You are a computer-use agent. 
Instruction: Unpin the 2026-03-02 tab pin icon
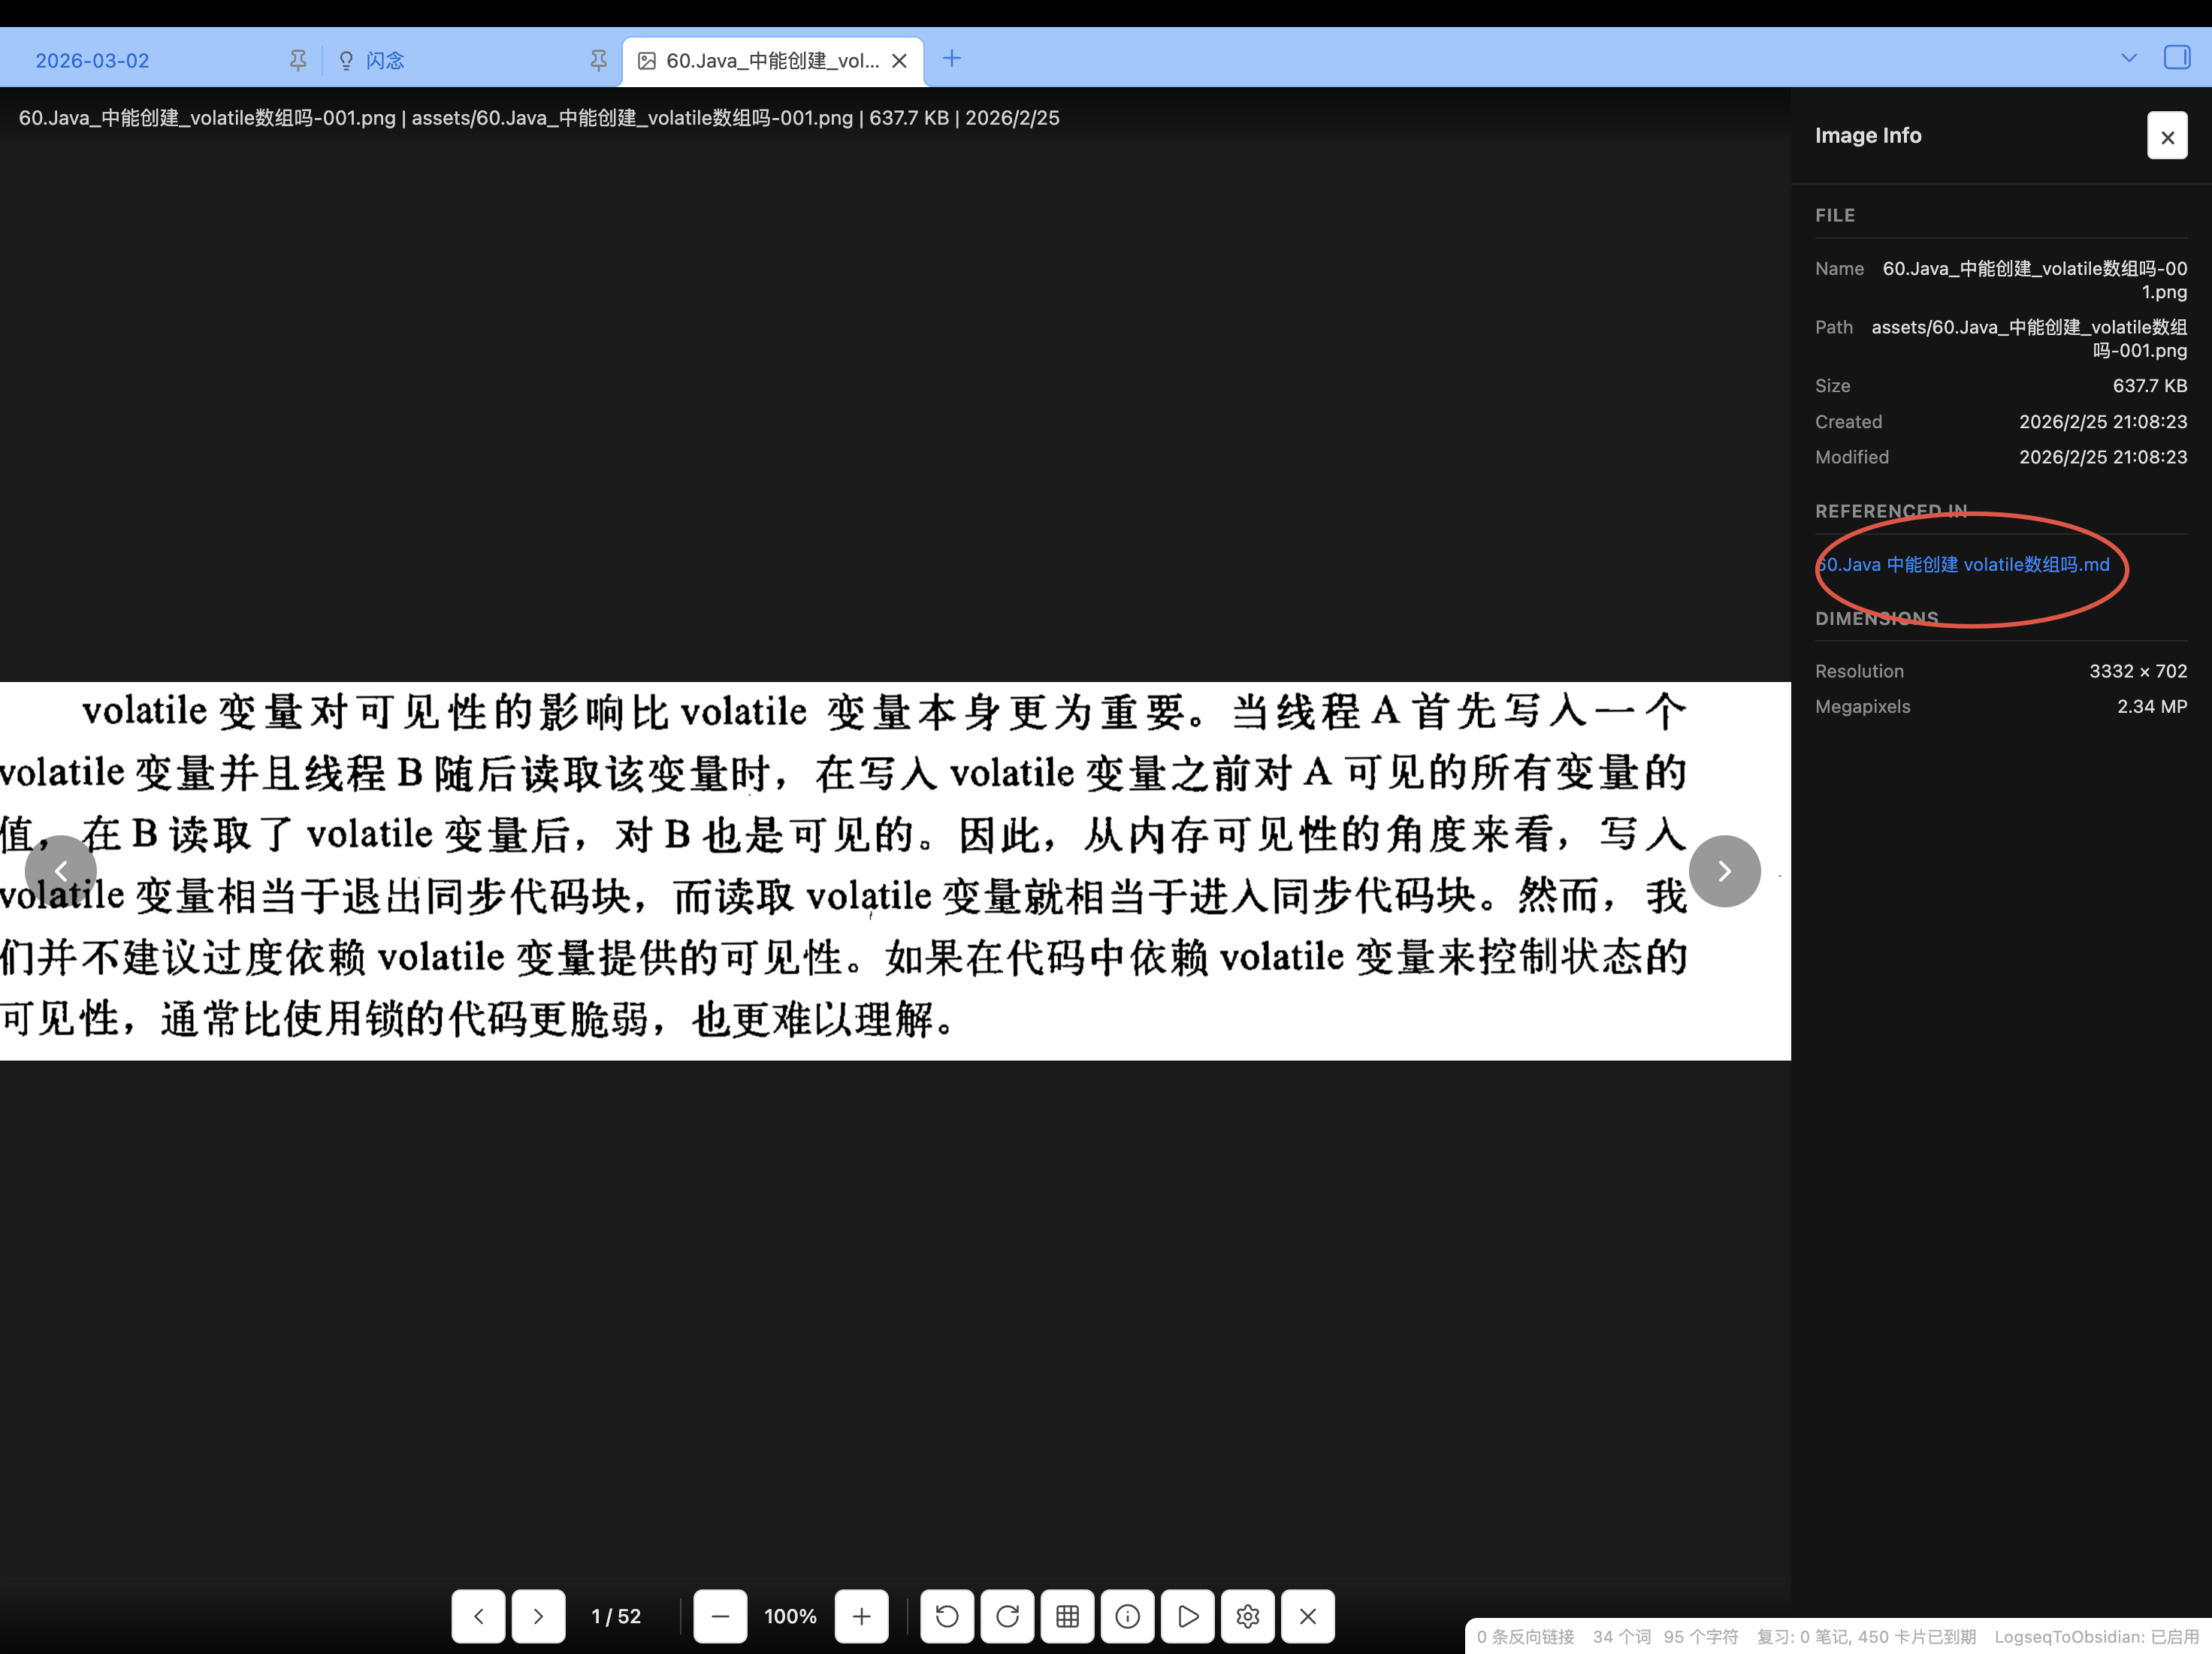pyautogui.click(x=298, y=61)
